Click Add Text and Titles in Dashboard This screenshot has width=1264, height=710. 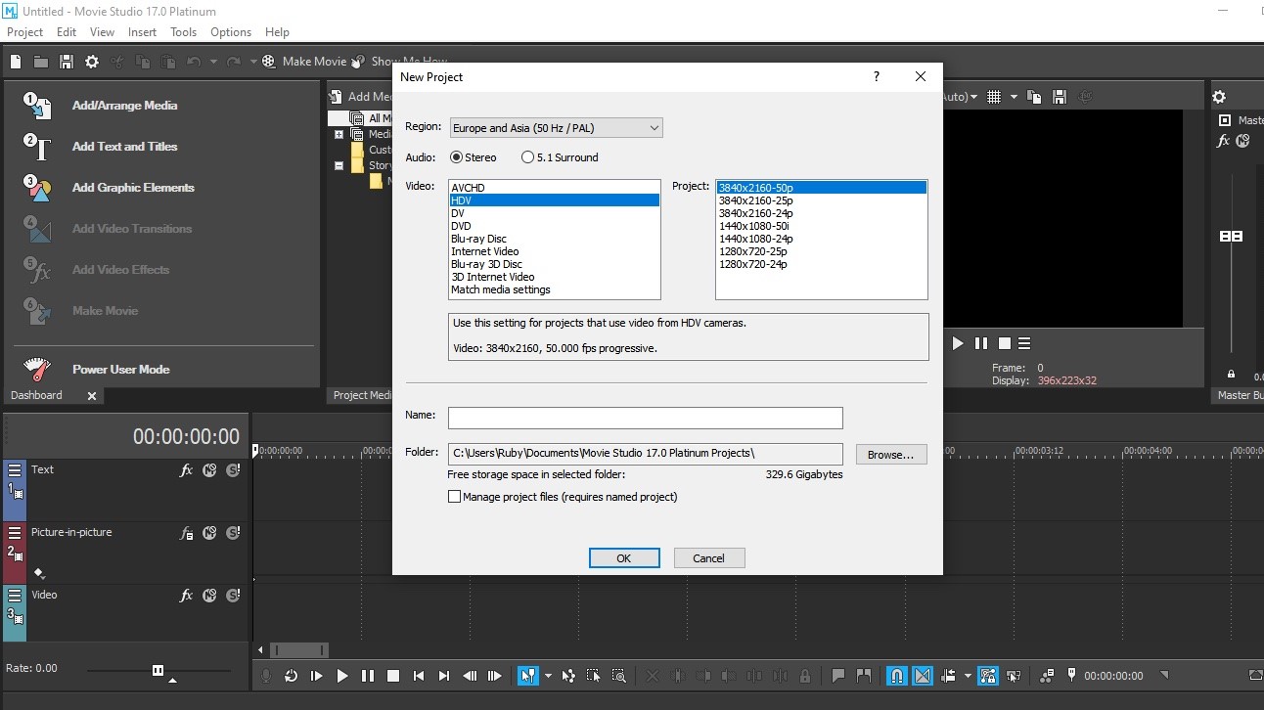pos(125,147)
